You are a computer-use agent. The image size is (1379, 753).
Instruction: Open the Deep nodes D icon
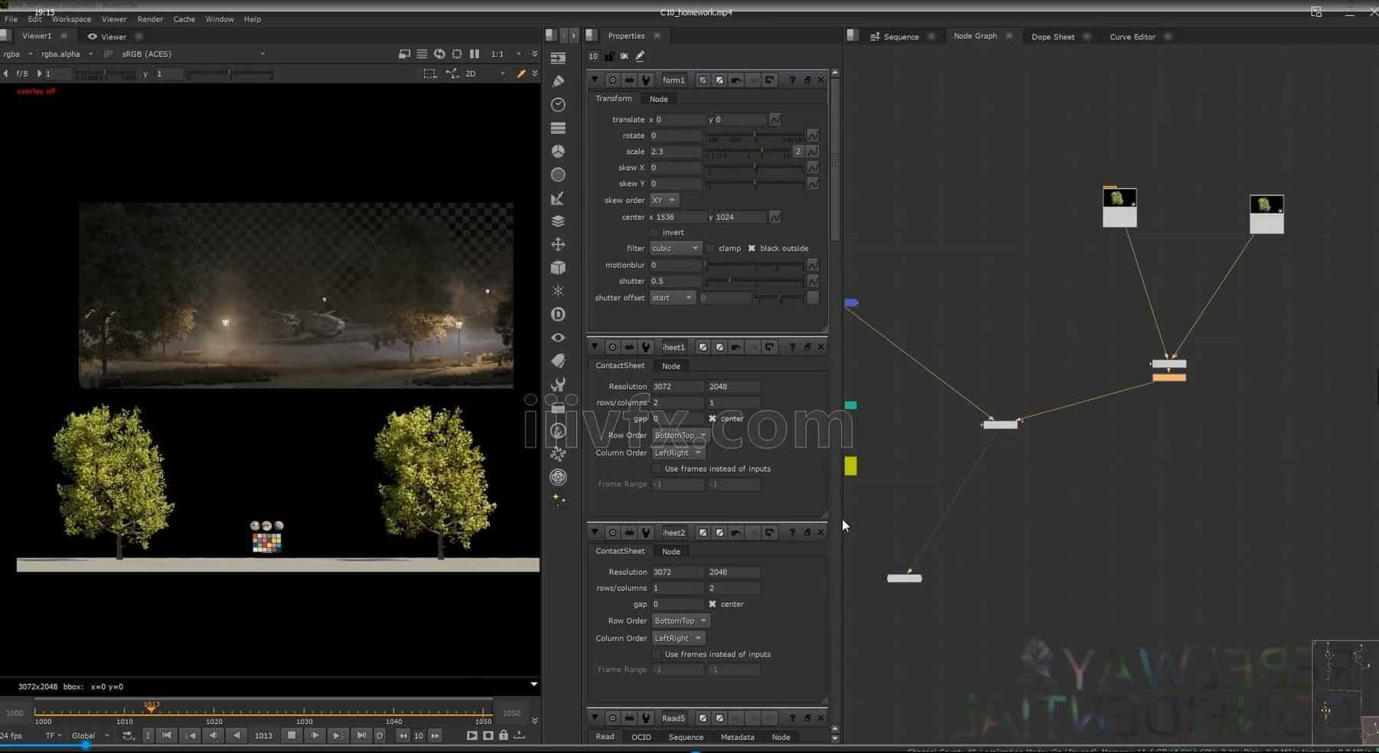tap(558, 314)
